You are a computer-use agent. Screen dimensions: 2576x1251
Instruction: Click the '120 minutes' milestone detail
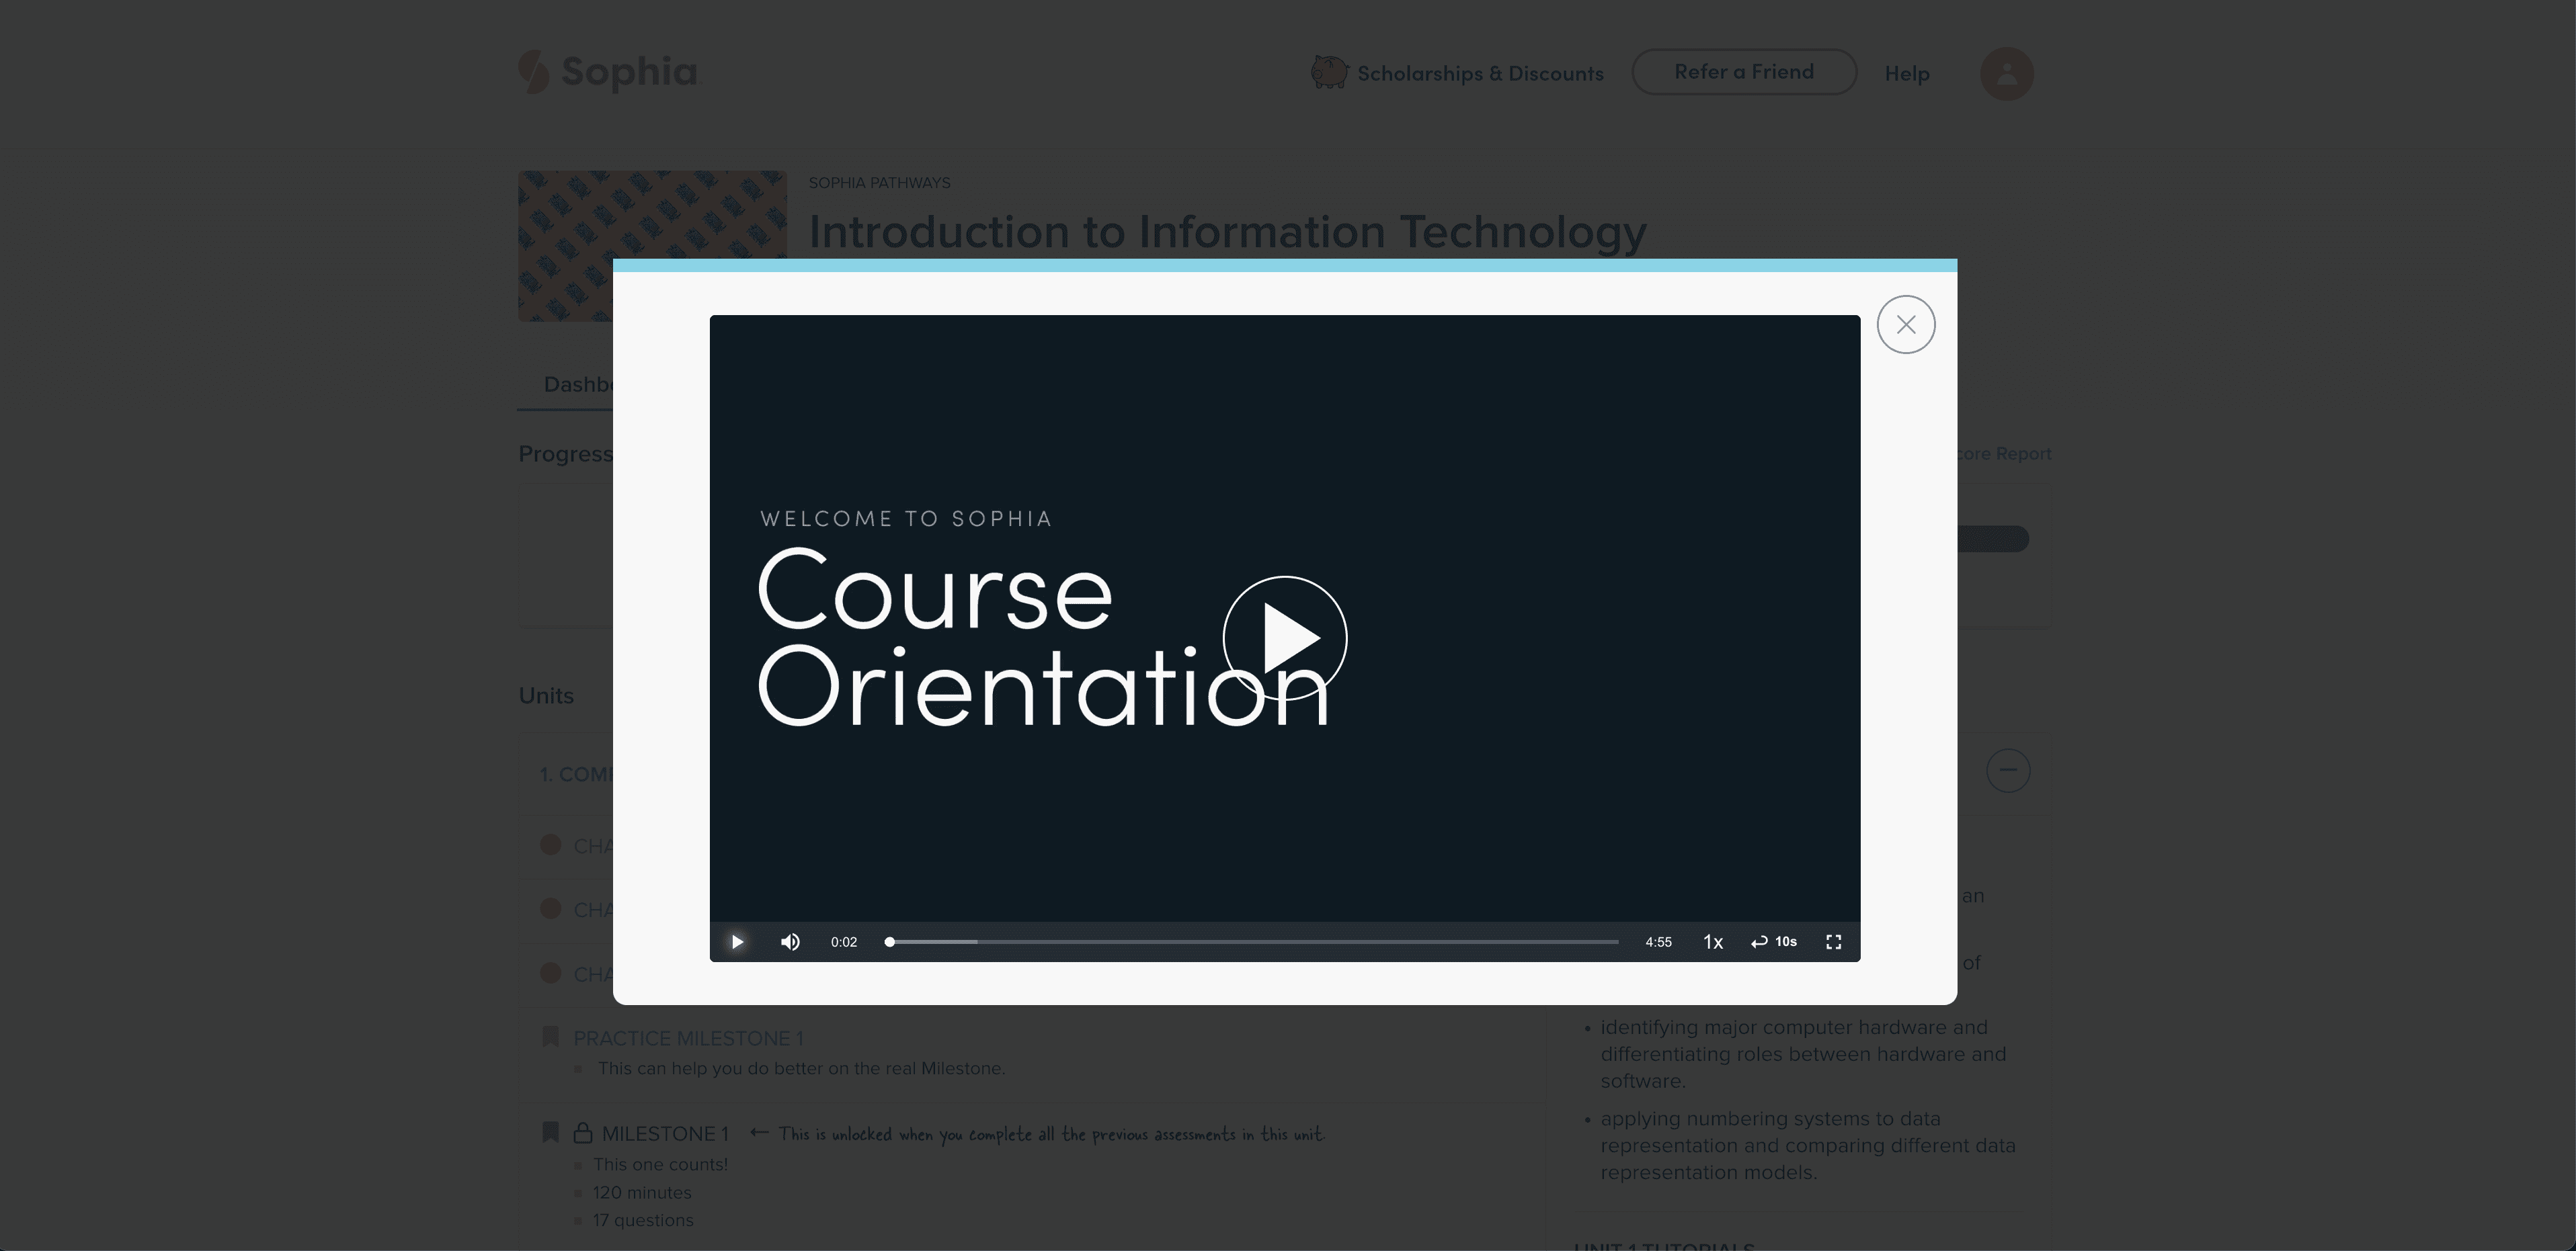642,1192
